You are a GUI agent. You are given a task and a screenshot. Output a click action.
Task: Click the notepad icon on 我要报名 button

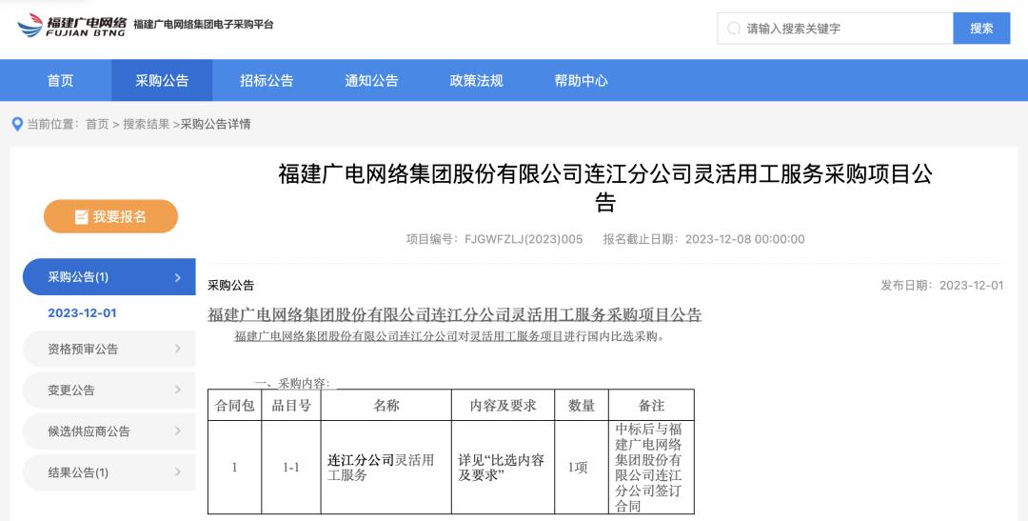(81, 216)
